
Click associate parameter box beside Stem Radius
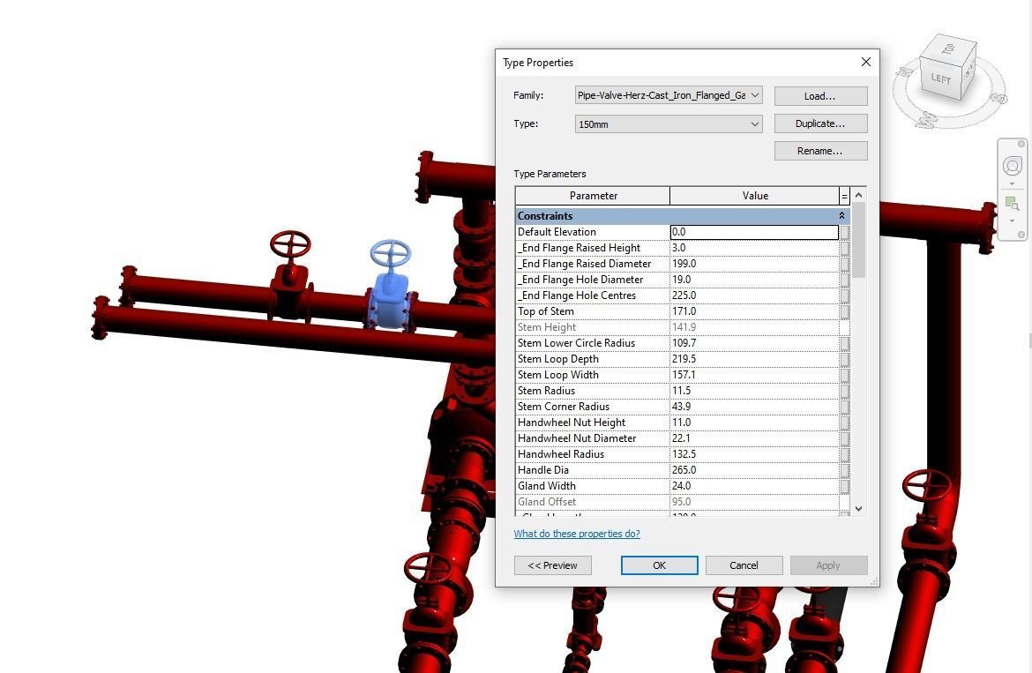coord(844,391)
